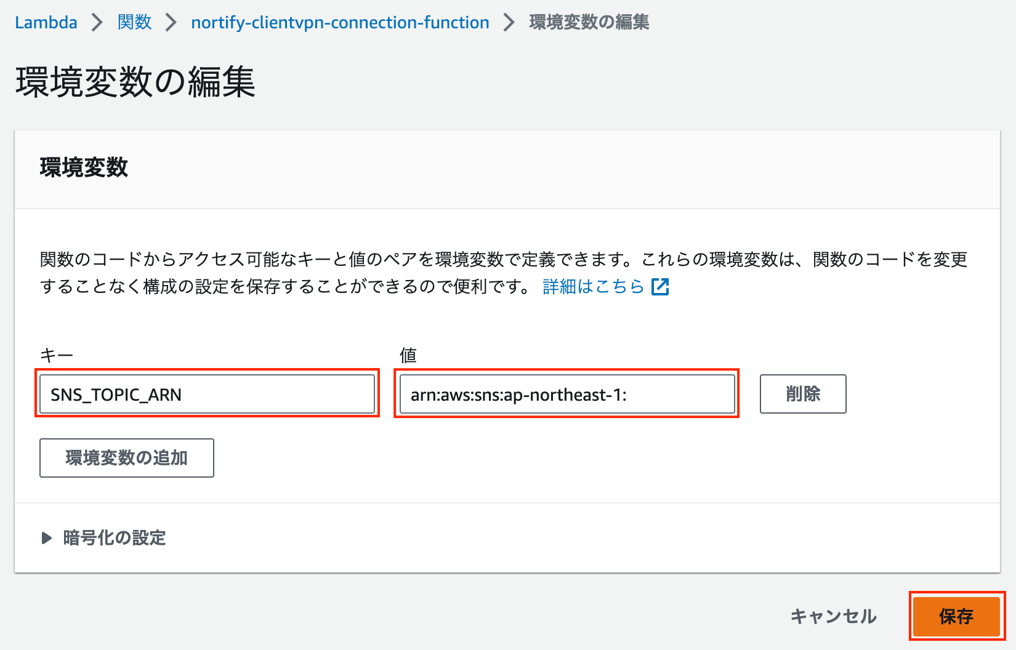Click the disclosure triangle before 暗号化の設定
Screen dimensions: 1016x650
[x=46, y=538]
